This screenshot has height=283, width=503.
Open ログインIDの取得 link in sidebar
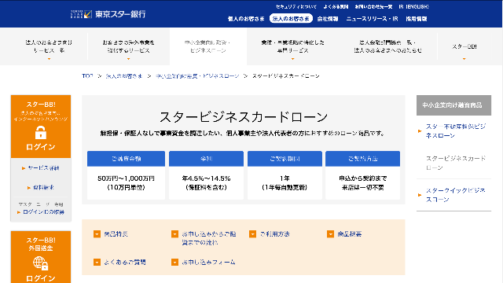click(43, 212)
